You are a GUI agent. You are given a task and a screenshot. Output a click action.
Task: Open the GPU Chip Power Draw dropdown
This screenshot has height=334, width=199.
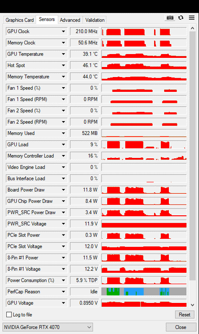pos(64,201)
